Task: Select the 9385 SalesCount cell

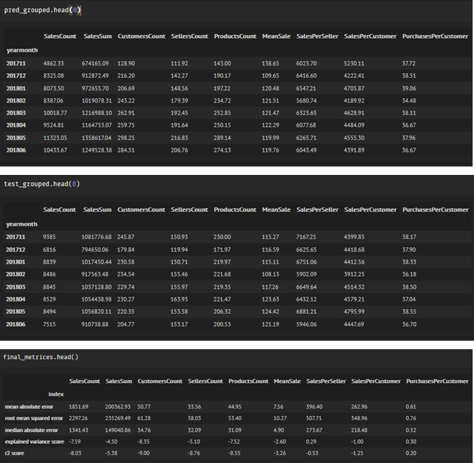Action: [x=49, y=237]
